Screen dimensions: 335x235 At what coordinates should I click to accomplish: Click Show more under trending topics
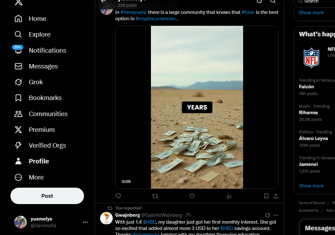tap(311, 186)
